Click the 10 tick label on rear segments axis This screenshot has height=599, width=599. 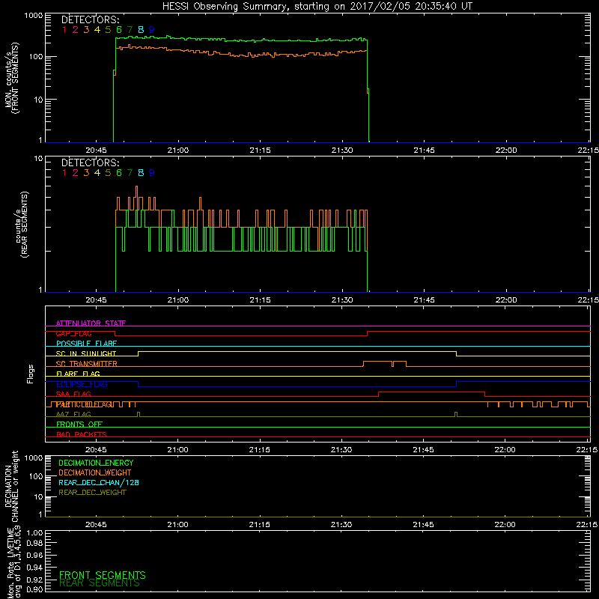pos(39,159)
